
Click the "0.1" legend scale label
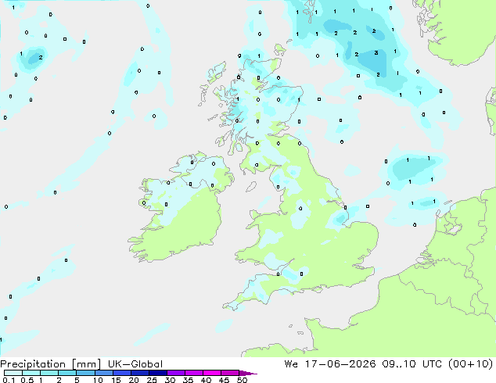[x=9, y=380]
